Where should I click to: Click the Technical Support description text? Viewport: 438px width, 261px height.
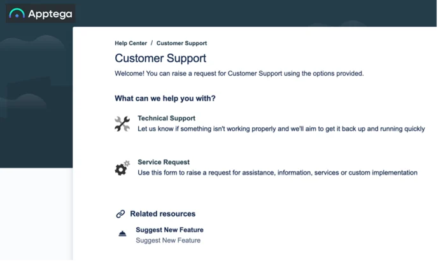281,129
